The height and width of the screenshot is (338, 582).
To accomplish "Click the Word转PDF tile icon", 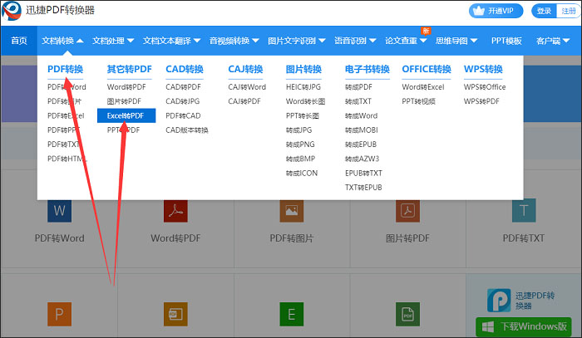I will click(175, 210).
